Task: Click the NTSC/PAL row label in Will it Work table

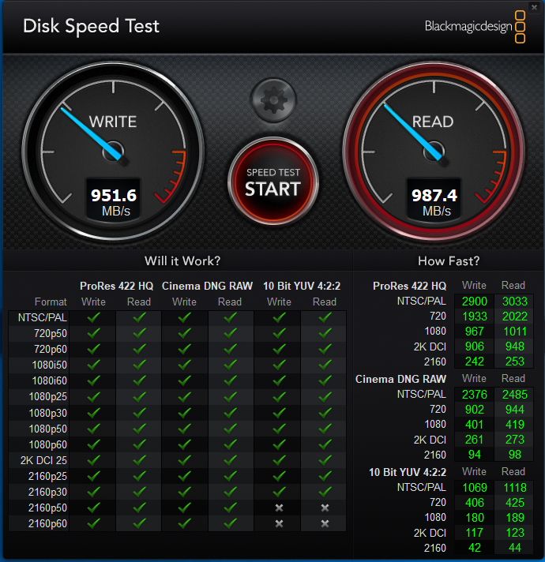Action: pyautogui.click(x=43, y=317)
